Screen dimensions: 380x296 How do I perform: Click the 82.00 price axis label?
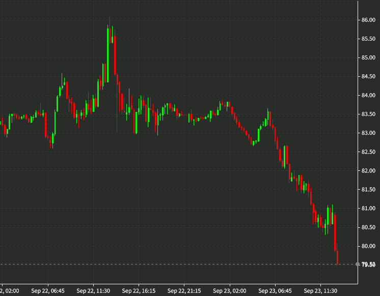point(368,170)
